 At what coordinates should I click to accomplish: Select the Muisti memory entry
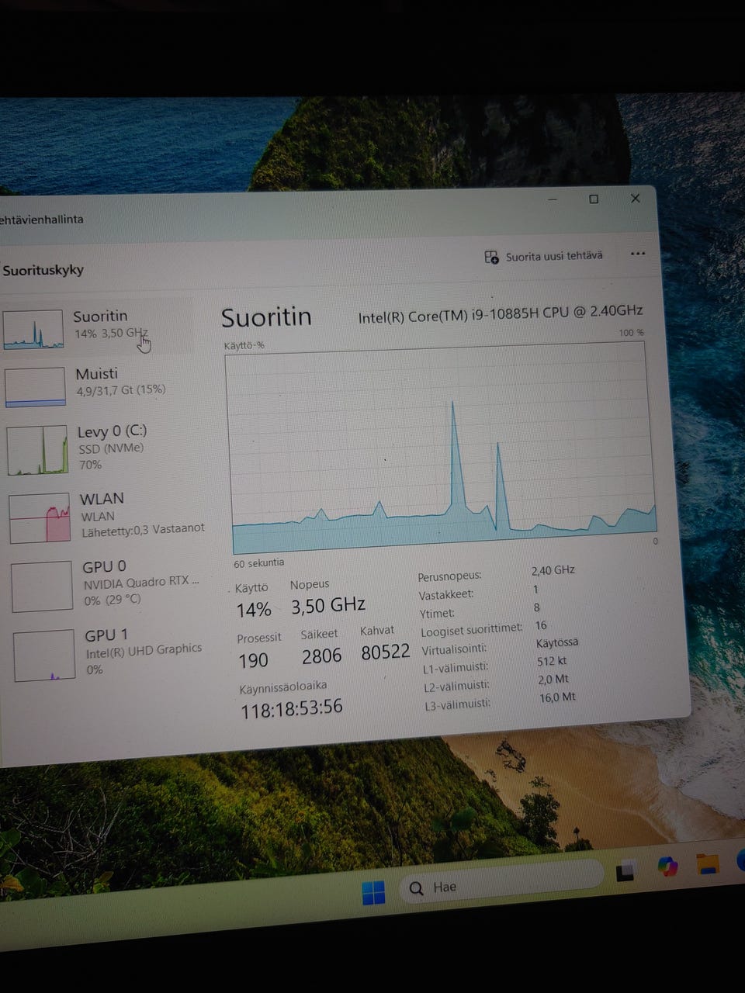coord(99,384)
